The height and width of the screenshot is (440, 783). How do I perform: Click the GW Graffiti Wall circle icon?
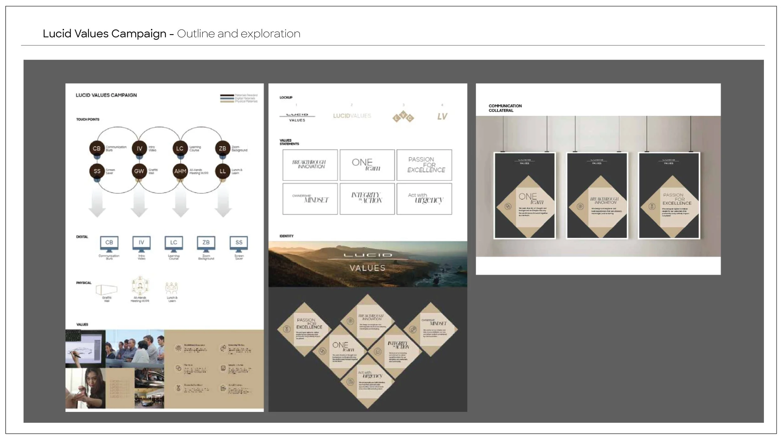(139, 171)
